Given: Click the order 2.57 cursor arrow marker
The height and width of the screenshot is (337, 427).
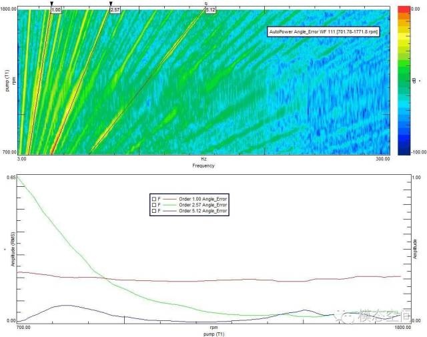Looking at the screenshot, I should 111,4.
